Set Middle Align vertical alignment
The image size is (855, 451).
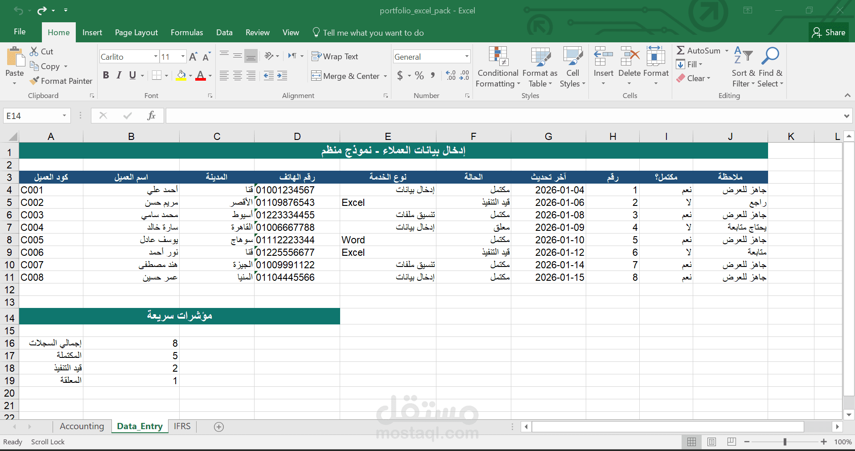(238, 56)
